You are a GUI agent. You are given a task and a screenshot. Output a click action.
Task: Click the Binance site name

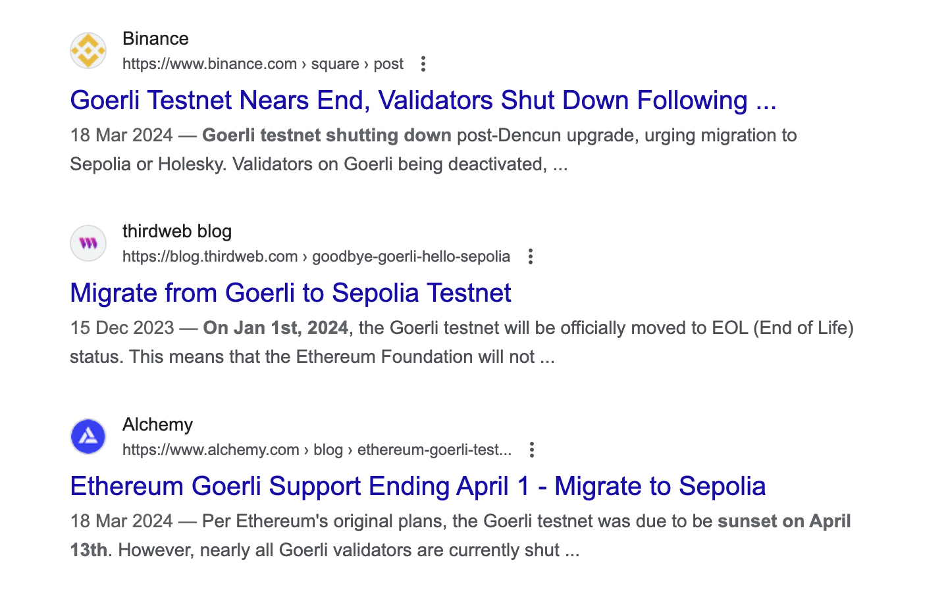tap(155, 38)
